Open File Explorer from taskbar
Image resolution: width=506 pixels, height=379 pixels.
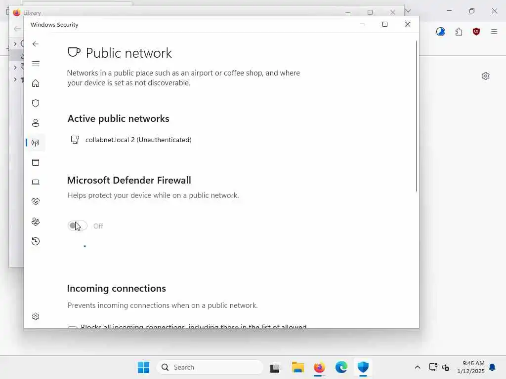pos(297,367)
